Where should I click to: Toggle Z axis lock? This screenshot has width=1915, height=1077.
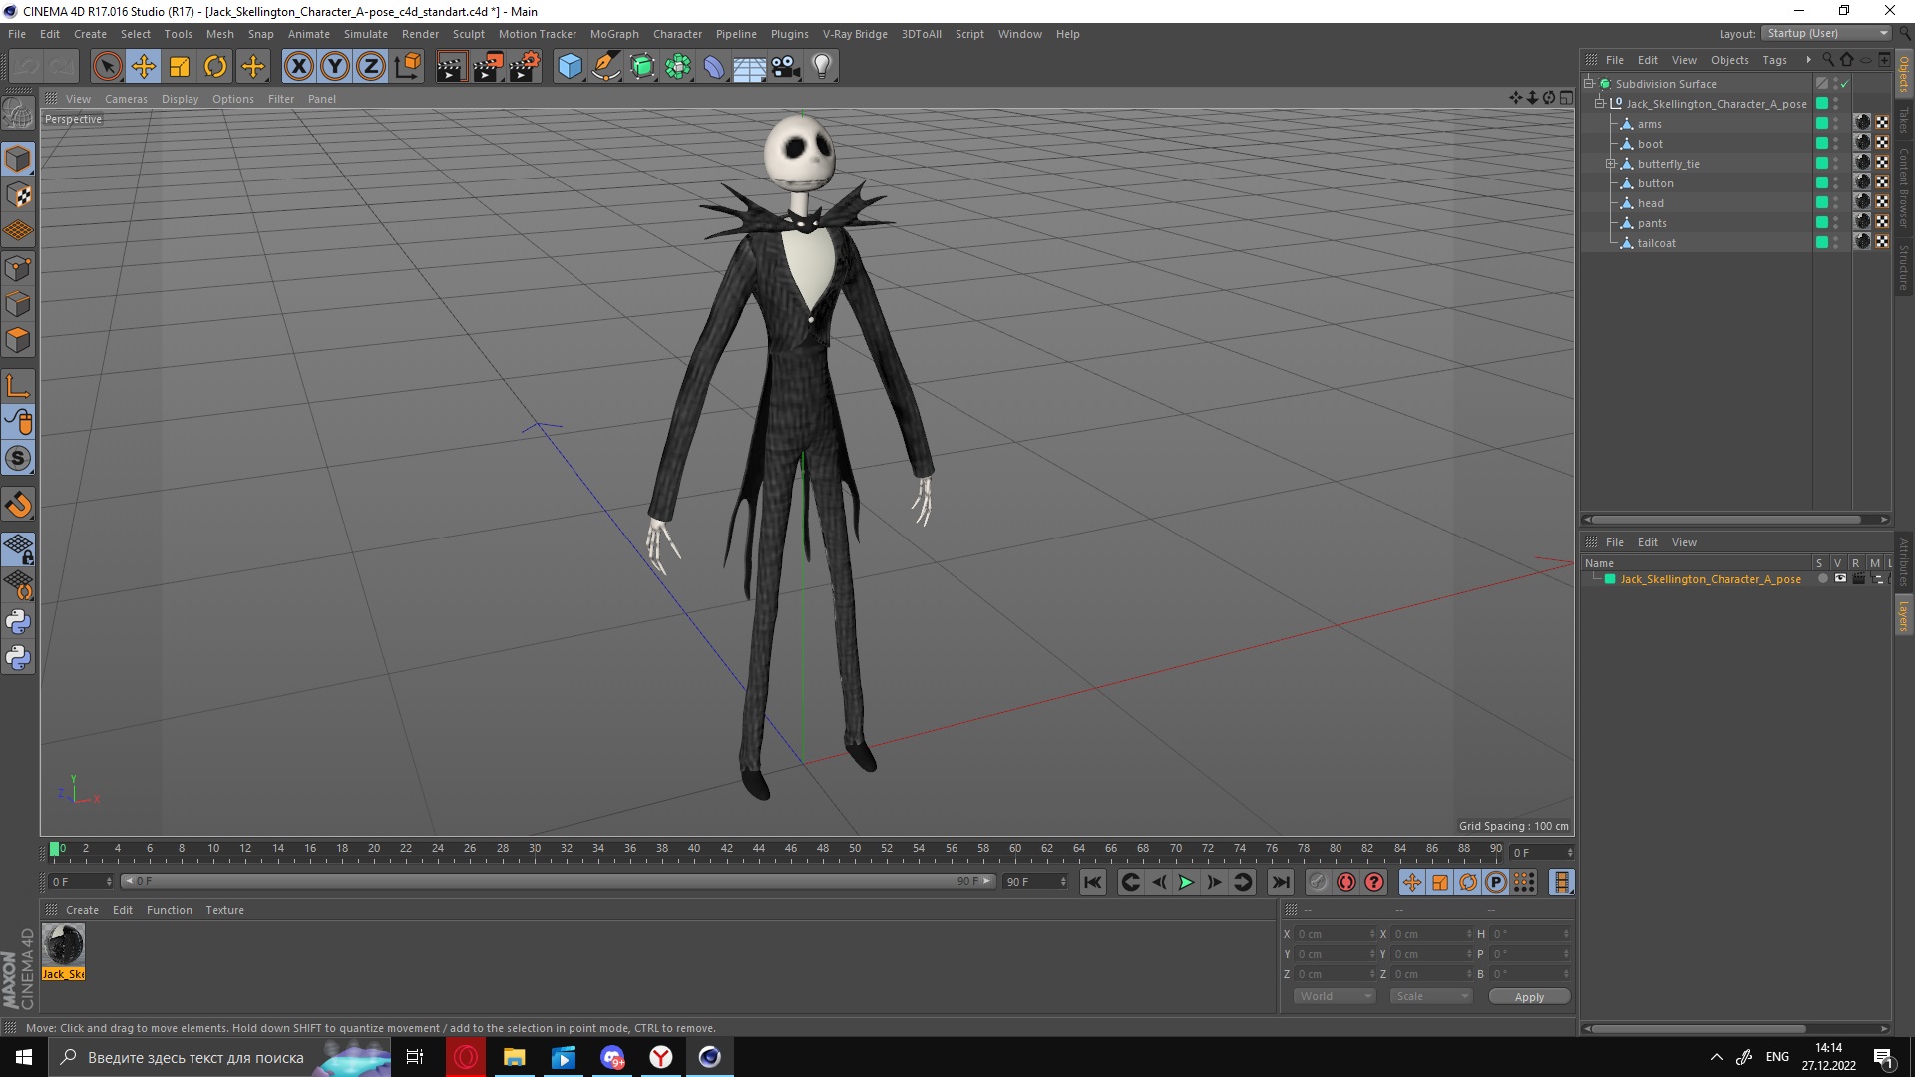click(371, 67)
